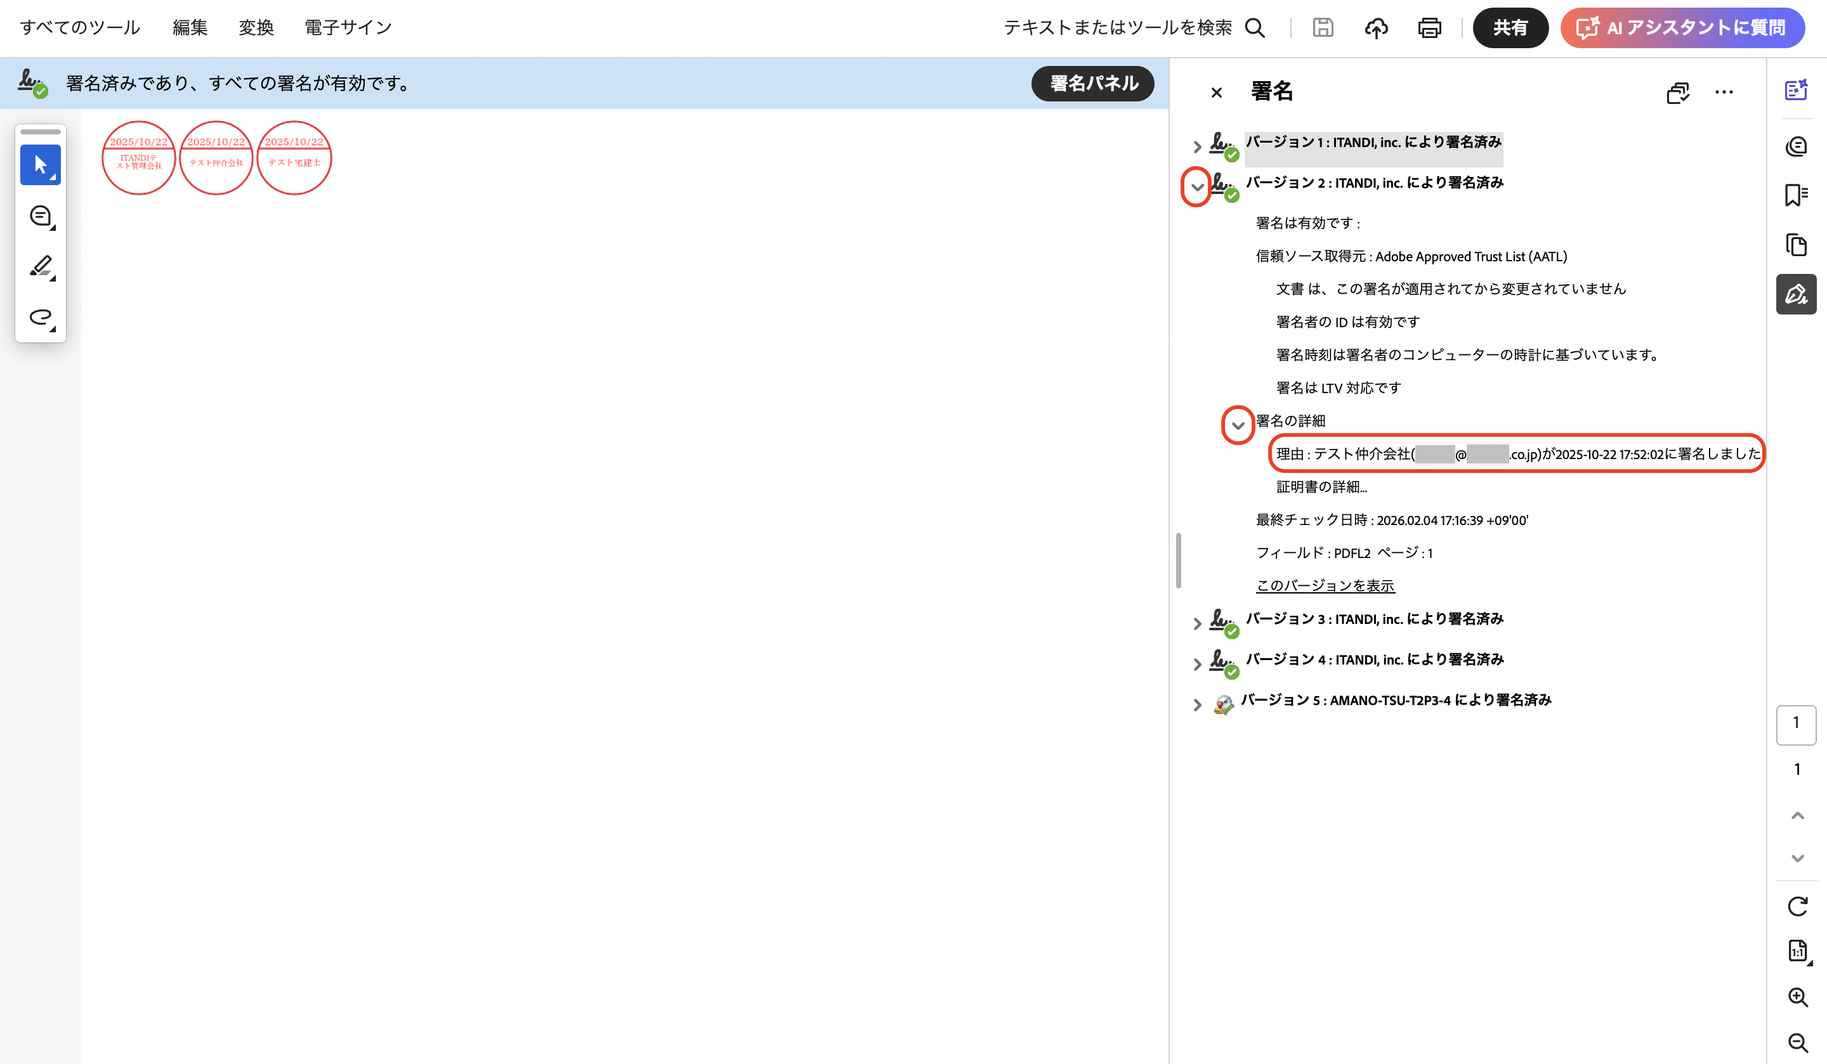The height and width of the screenshot is (1064, 1827).
Task: Select バージョン 3 : ITANDI, inc. row
Action: [x=1375, y=619]
